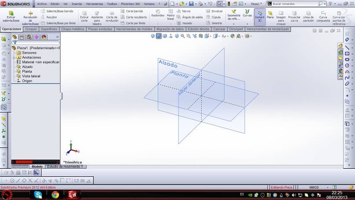This screenshot has height=200, width=355.
Task: Open the Matriz lineal tool
Action: pos(170,15)
